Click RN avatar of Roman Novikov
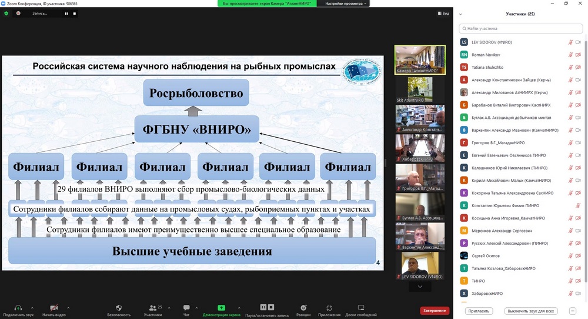Viewport: 588px width, 319px height. tap(464, 55)
